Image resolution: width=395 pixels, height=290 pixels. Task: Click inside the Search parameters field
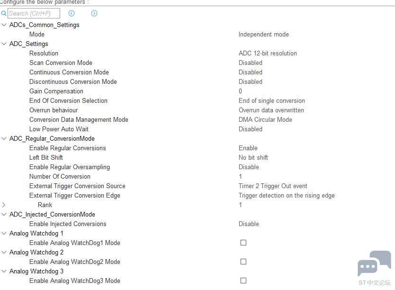pos(34,13)
